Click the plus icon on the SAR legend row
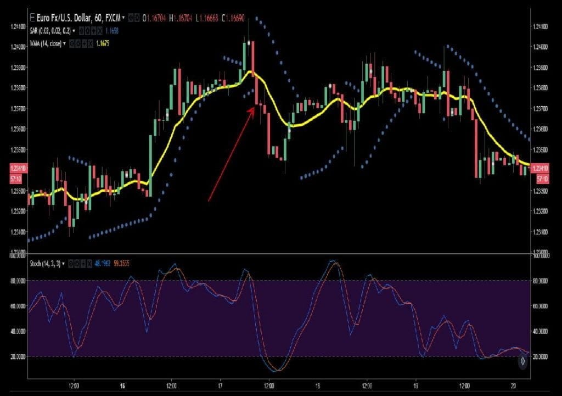 94,30
